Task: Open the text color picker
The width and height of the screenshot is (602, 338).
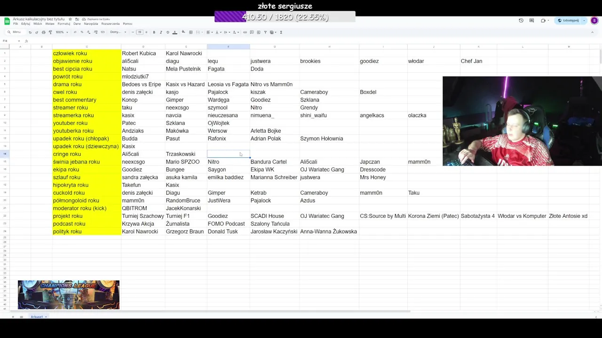Action: tap(174, 32)
